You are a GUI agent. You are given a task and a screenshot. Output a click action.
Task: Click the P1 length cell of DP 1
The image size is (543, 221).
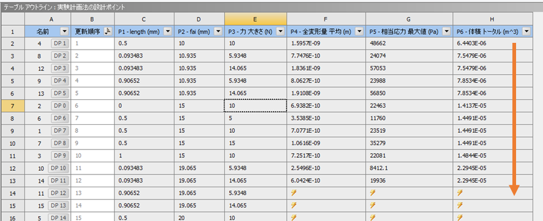pos(144,43)
